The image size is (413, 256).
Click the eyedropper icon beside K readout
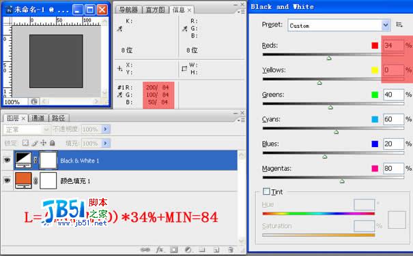119,29
